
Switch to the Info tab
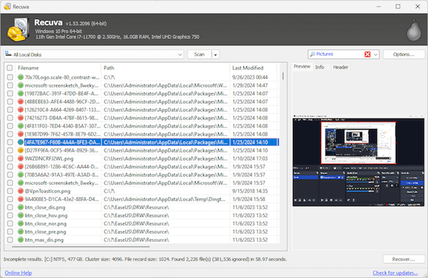(320, 67)
